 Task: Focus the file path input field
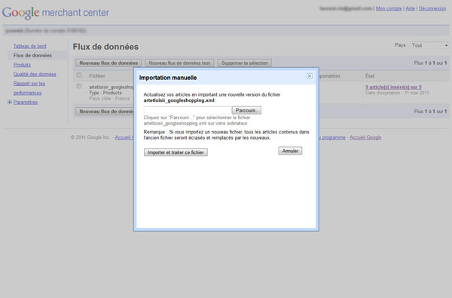(x=188, y=110)
